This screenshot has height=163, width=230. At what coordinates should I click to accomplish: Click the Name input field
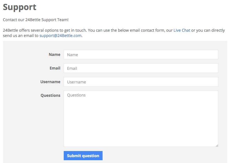[141, 55]
